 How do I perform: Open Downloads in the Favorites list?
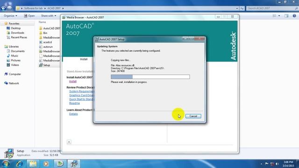(x=17, y=33)
